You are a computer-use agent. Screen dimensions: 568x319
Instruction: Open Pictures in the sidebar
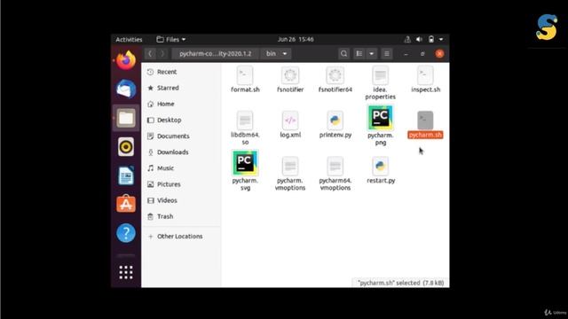181,184
